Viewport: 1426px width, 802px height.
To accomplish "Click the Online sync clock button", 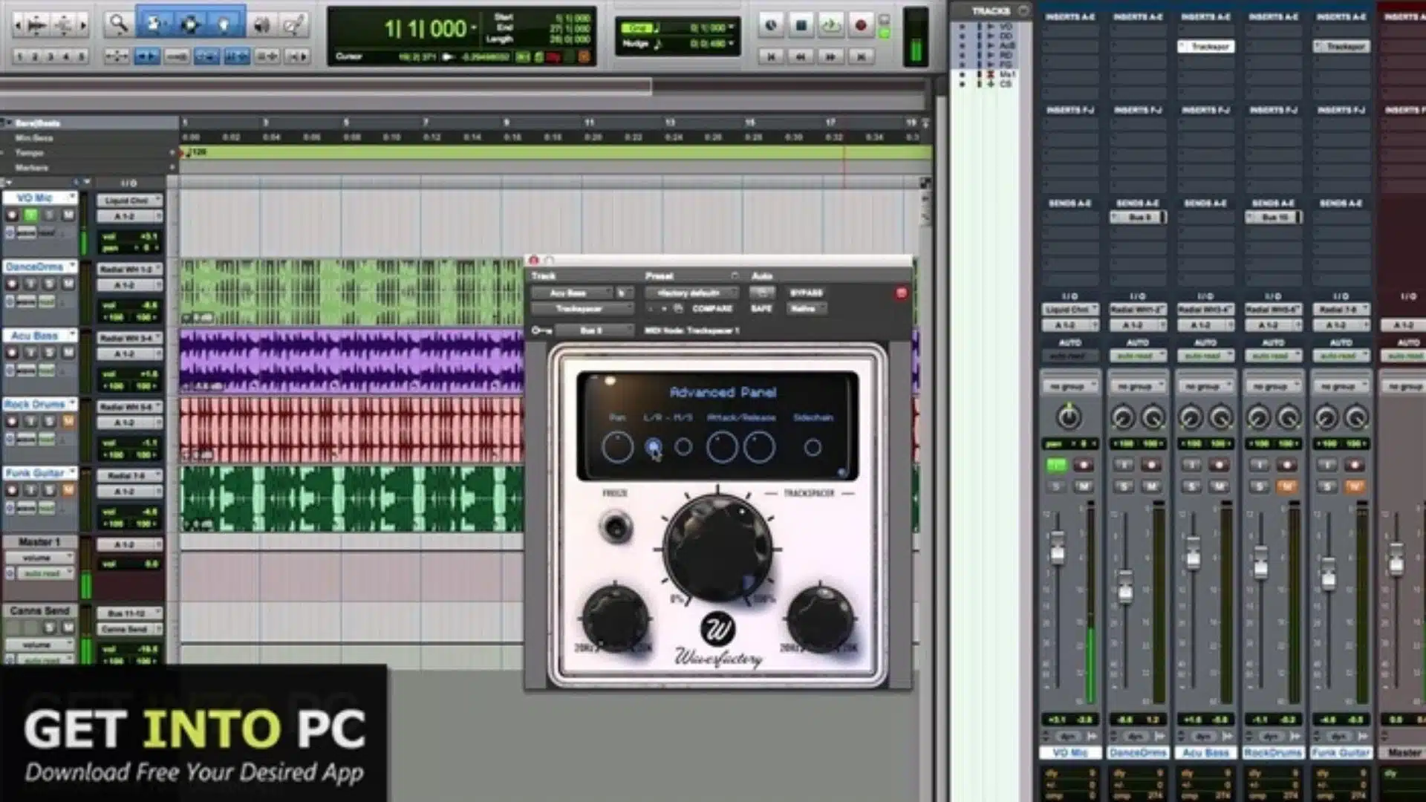I will pyautogui.click(x=771, y=25).
